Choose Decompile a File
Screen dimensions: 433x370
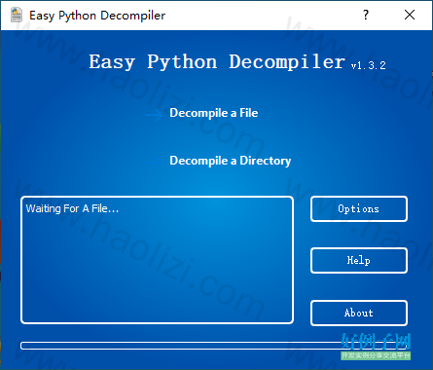point(214,113)
